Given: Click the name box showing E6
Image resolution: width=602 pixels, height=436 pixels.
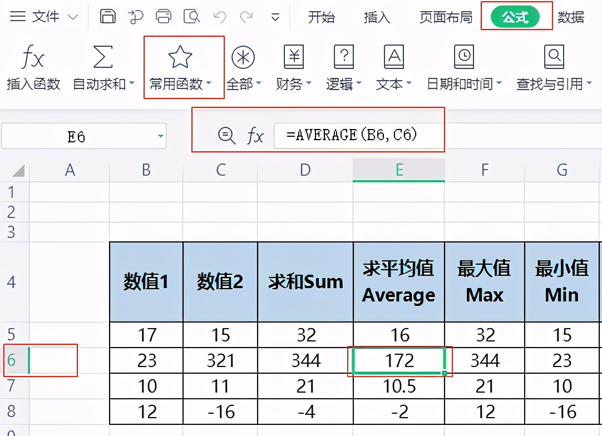Looking at the screenshot, I should point(83,136).
